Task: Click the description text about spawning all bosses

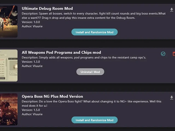Action: (94, 16)
